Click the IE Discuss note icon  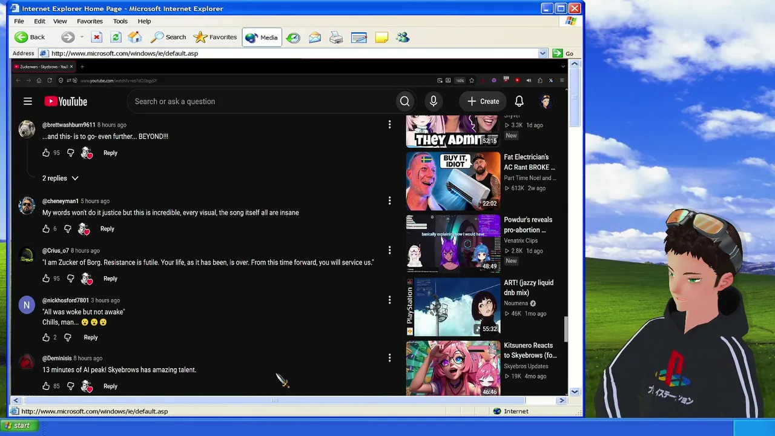click(381, 38)
